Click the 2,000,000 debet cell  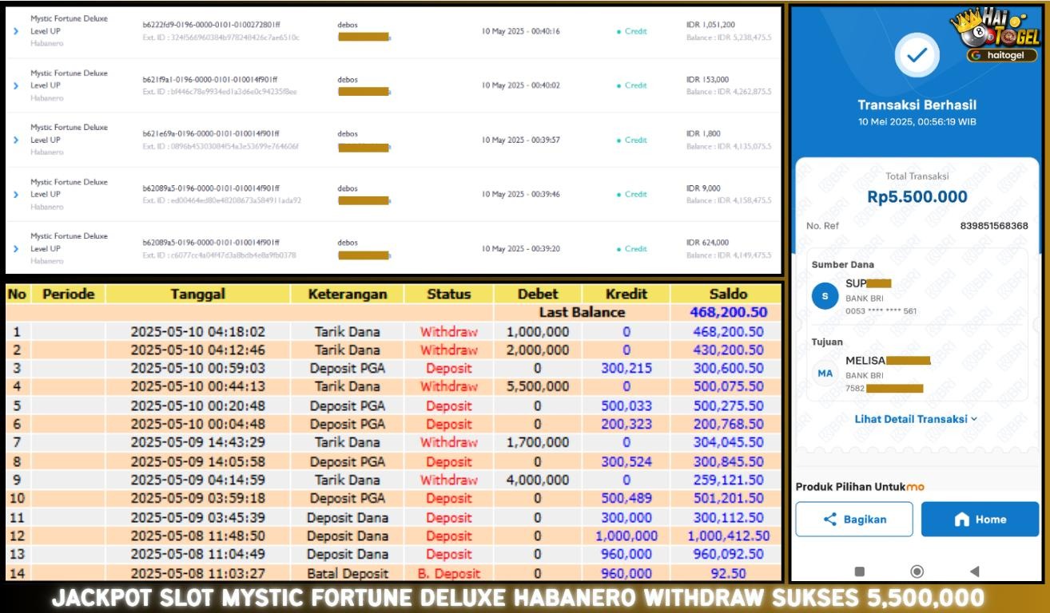click(x=538, y=350)
